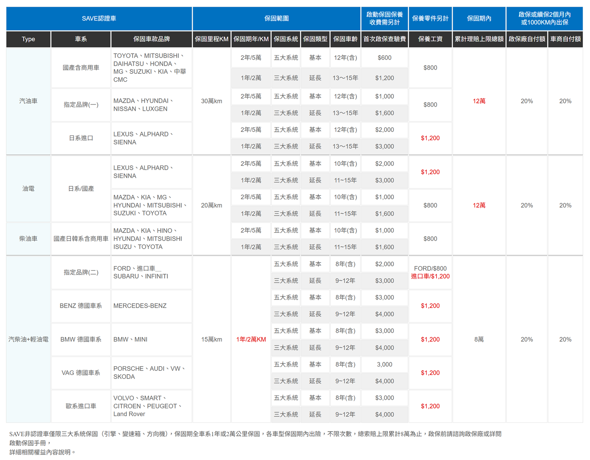The height and width of the screenshot is (460, 590).
Task: Click the 保養工資 column header
Action: tap(430, 39)
